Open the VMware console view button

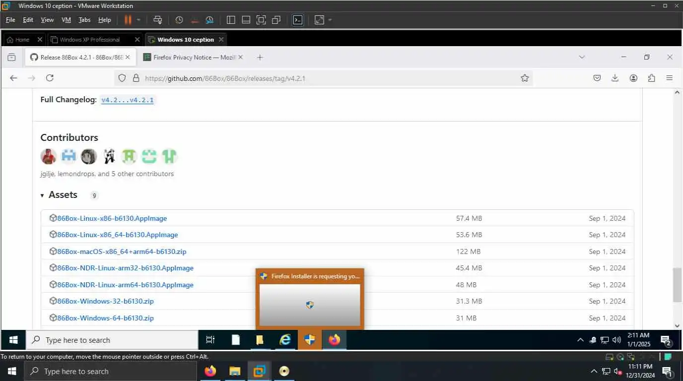pos(297,20)
